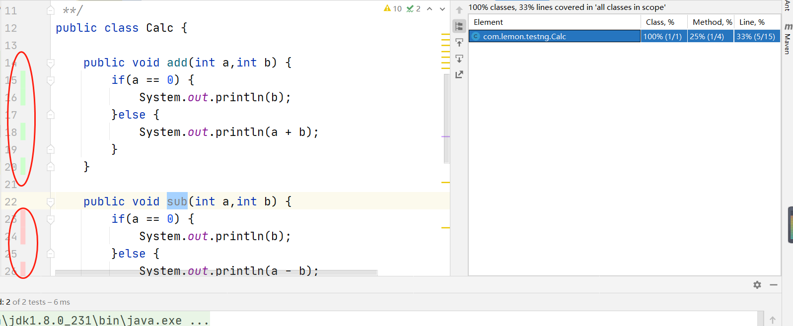Sort coverage by the Line, % column

pyautogui.click(x=752, y=22)
